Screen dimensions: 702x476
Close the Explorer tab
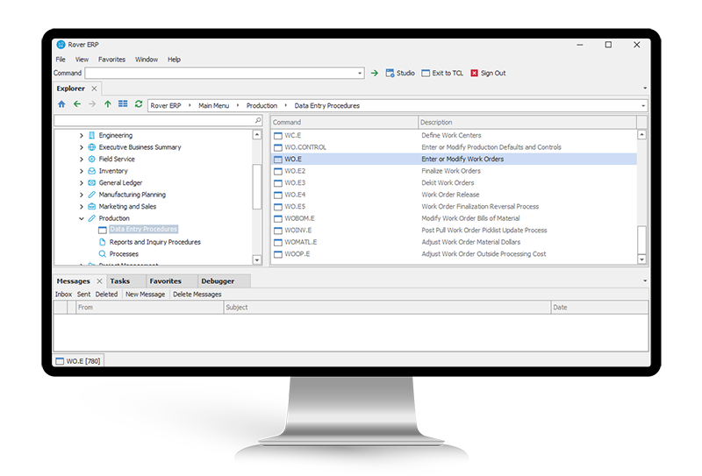tap(94, 89)
